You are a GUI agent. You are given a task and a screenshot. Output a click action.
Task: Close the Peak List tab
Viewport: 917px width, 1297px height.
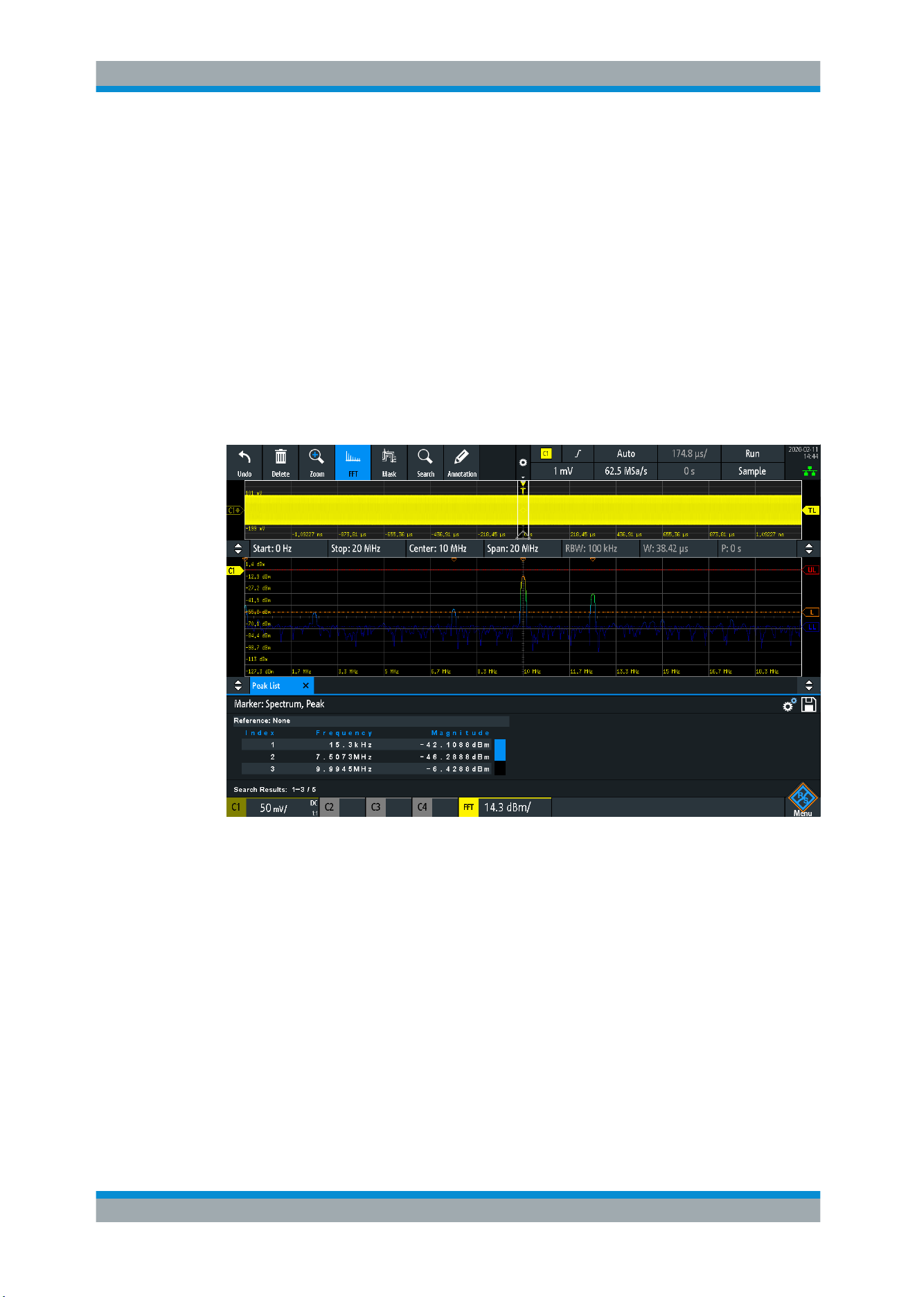coord(305,686)
